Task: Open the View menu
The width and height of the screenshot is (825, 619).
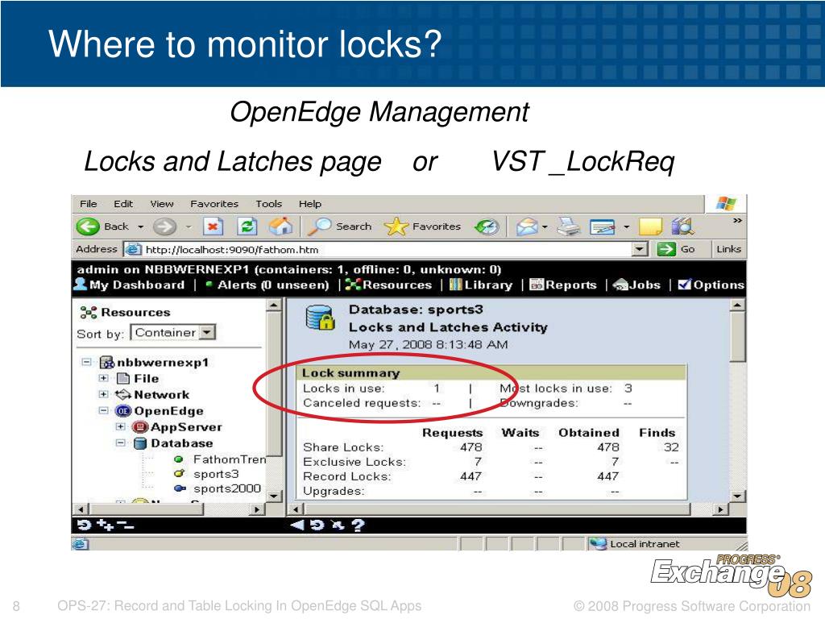Action: tap(161, 204)
